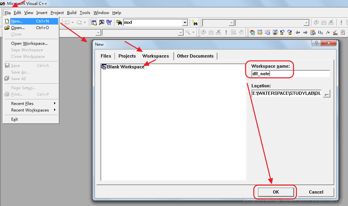Expand the wide empty combo left of the magic wand
Viewport: 348px width, 206px height.
point(181,33)
